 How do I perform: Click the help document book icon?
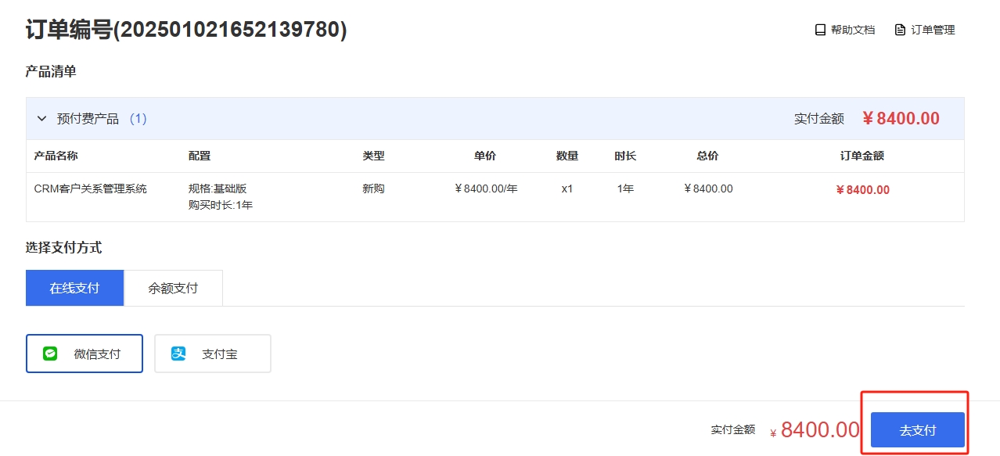(x=820, y=30)
